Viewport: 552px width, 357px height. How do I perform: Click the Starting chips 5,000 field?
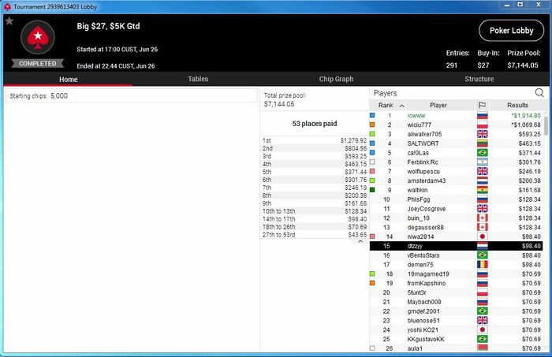point(132,95)
